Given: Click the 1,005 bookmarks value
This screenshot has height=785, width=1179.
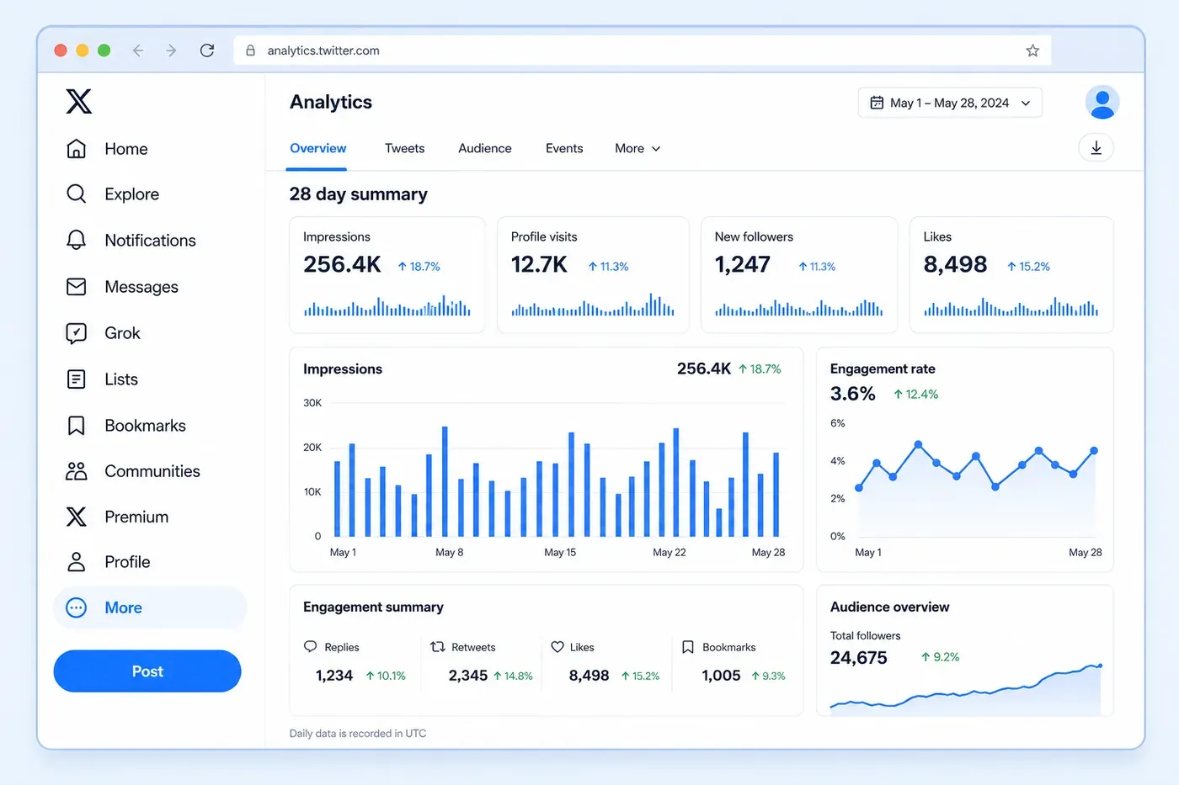Looking at the screenshot, I should point(721,676).
